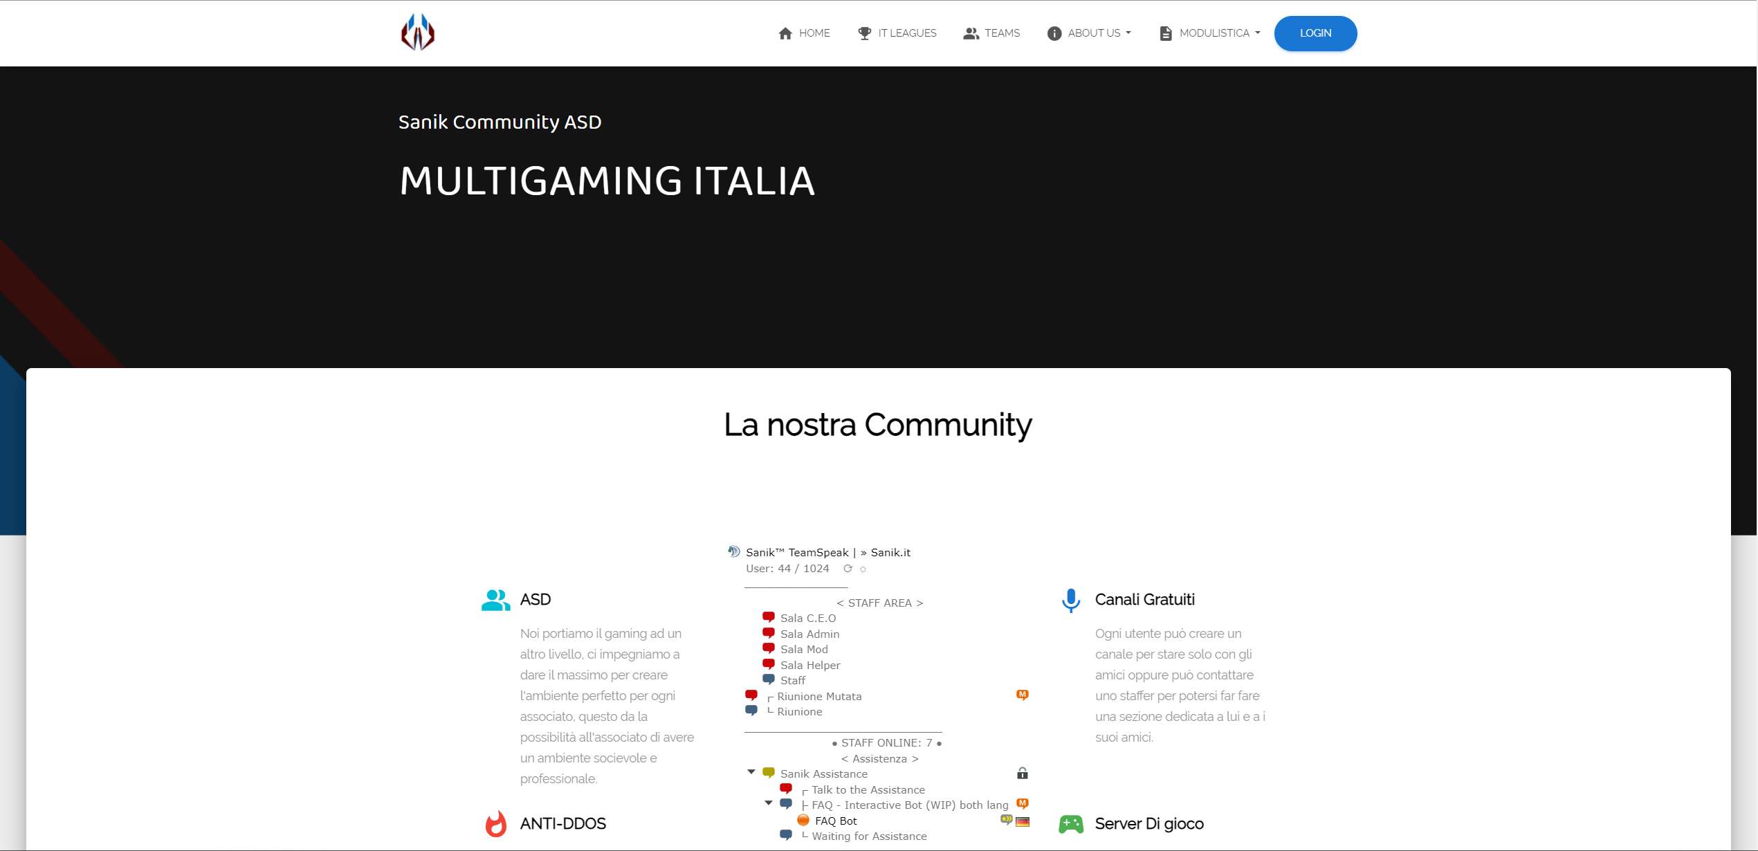This screenshot has width=1758, height=851.
Task: Click the orange FAQ Bot client icon
Action: [x=803, y=821]
